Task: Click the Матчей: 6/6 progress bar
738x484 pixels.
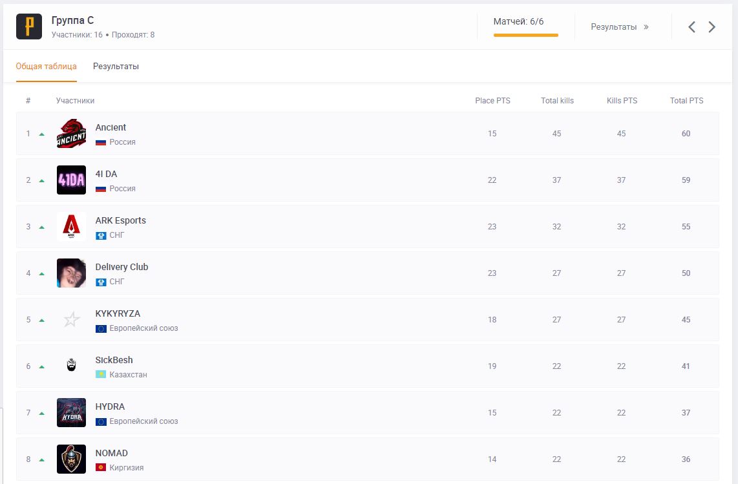Action: pyautogui.click(x=525, y=35)
